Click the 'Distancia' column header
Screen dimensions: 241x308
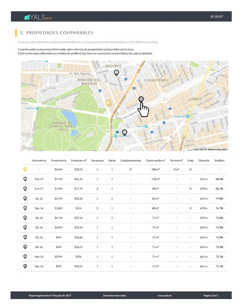tap(204, 160)
